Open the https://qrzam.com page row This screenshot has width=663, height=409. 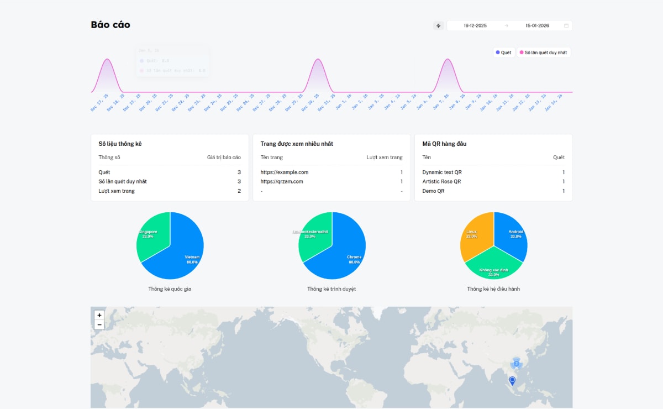(282, 181)
